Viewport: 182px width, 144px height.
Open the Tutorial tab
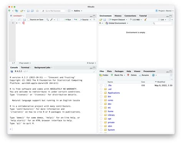click(x=143, y=16)
